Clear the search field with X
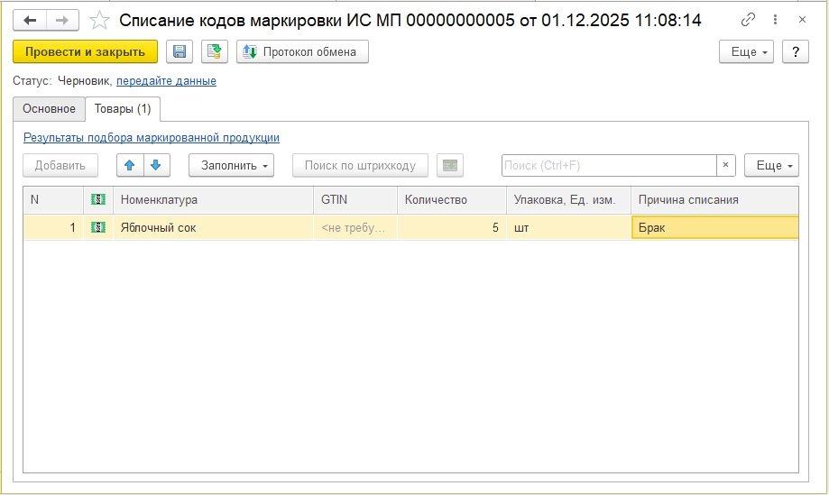This screenshot has height=495, width=829. [x=726, y=165]
